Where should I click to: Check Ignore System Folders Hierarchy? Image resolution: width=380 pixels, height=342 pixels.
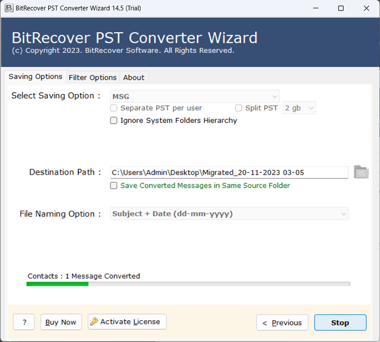(x=114, y=121)
